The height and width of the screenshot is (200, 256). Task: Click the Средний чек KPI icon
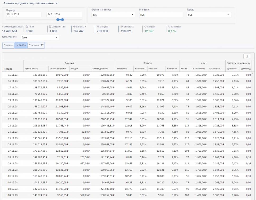50,27
